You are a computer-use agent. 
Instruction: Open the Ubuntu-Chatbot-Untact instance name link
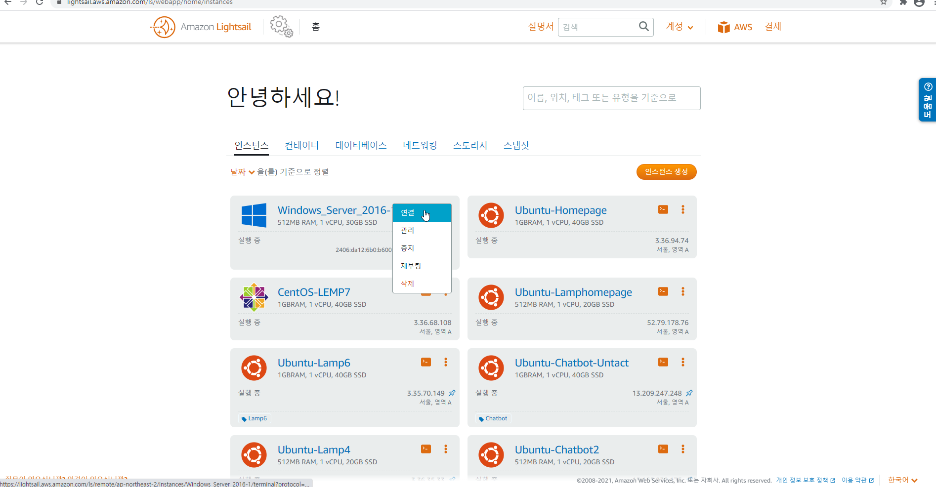[x=572, y=363]
